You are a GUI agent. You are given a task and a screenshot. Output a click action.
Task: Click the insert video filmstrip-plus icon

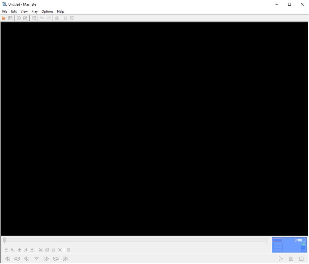(34, 18)
